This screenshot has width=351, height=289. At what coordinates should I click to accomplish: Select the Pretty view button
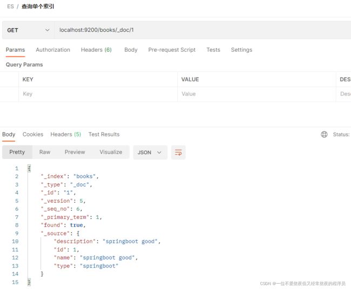[x=17, y=152]
